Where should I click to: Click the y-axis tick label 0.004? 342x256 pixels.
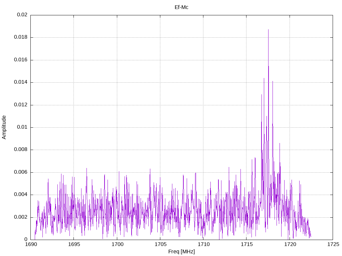pos(21,194)
